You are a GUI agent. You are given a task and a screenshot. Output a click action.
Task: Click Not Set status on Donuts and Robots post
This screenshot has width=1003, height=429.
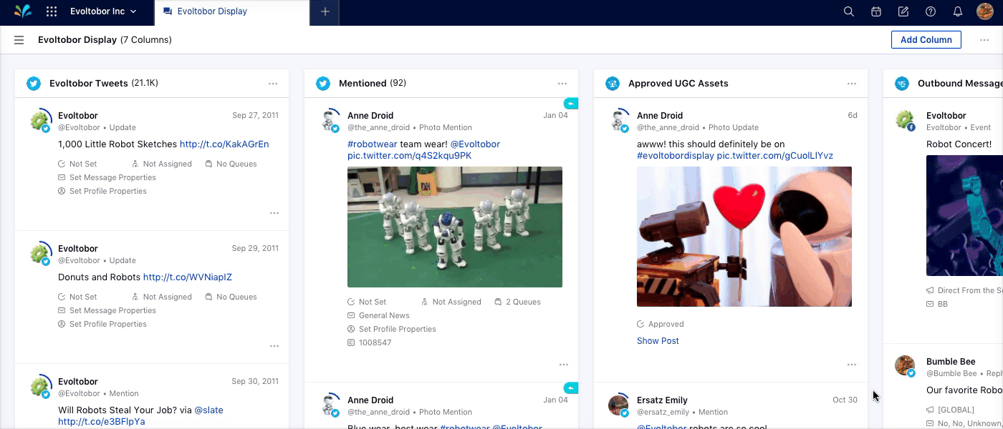[77, 297]
